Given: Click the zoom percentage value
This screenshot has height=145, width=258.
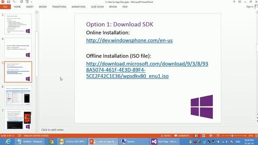Looking at the screenshot, I should (251, 136).
